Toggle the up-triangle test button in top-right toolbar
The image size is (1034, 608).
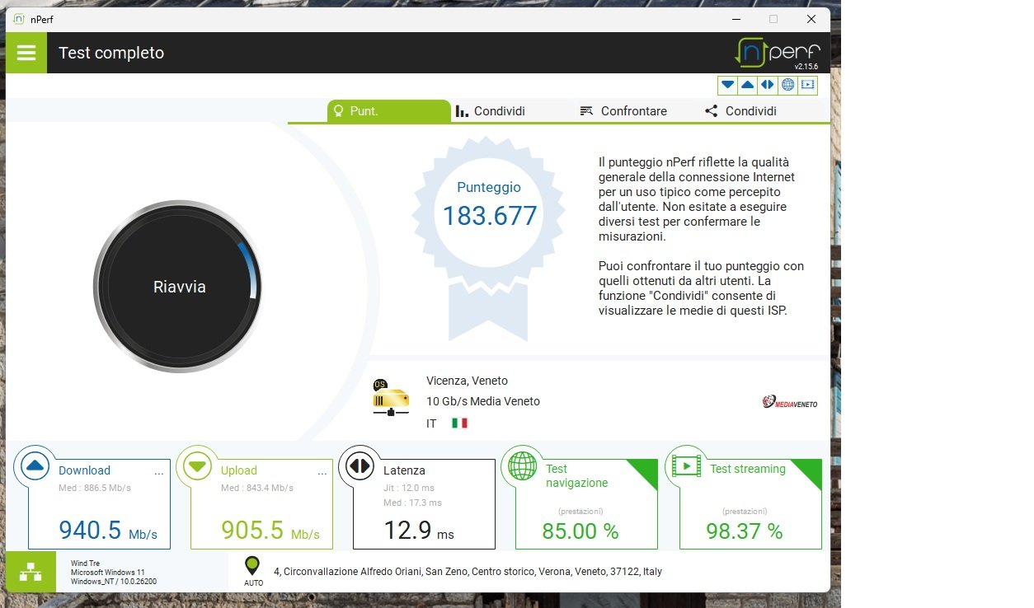coord(747,85)
